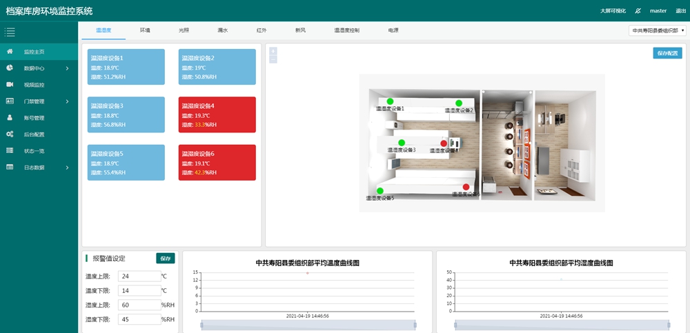Expand the 数据中心 submenu arrow
This screenshot has width=690, height=333.
[x=68, y=68]
